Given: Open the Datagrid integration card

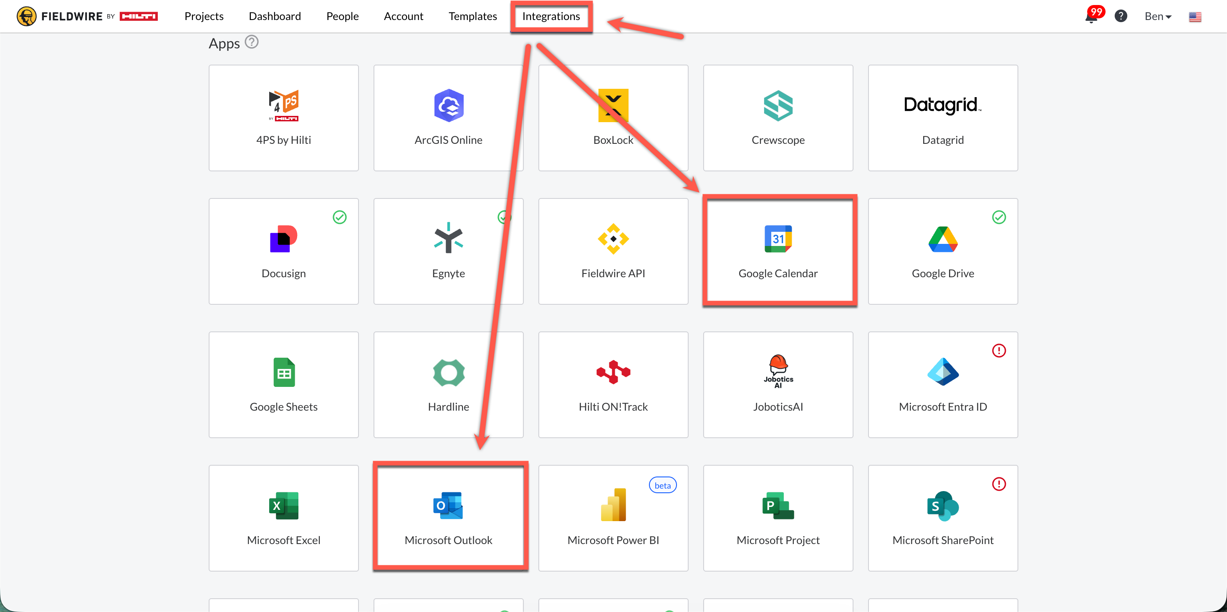Looking at the screenshot, I should 943,118.
